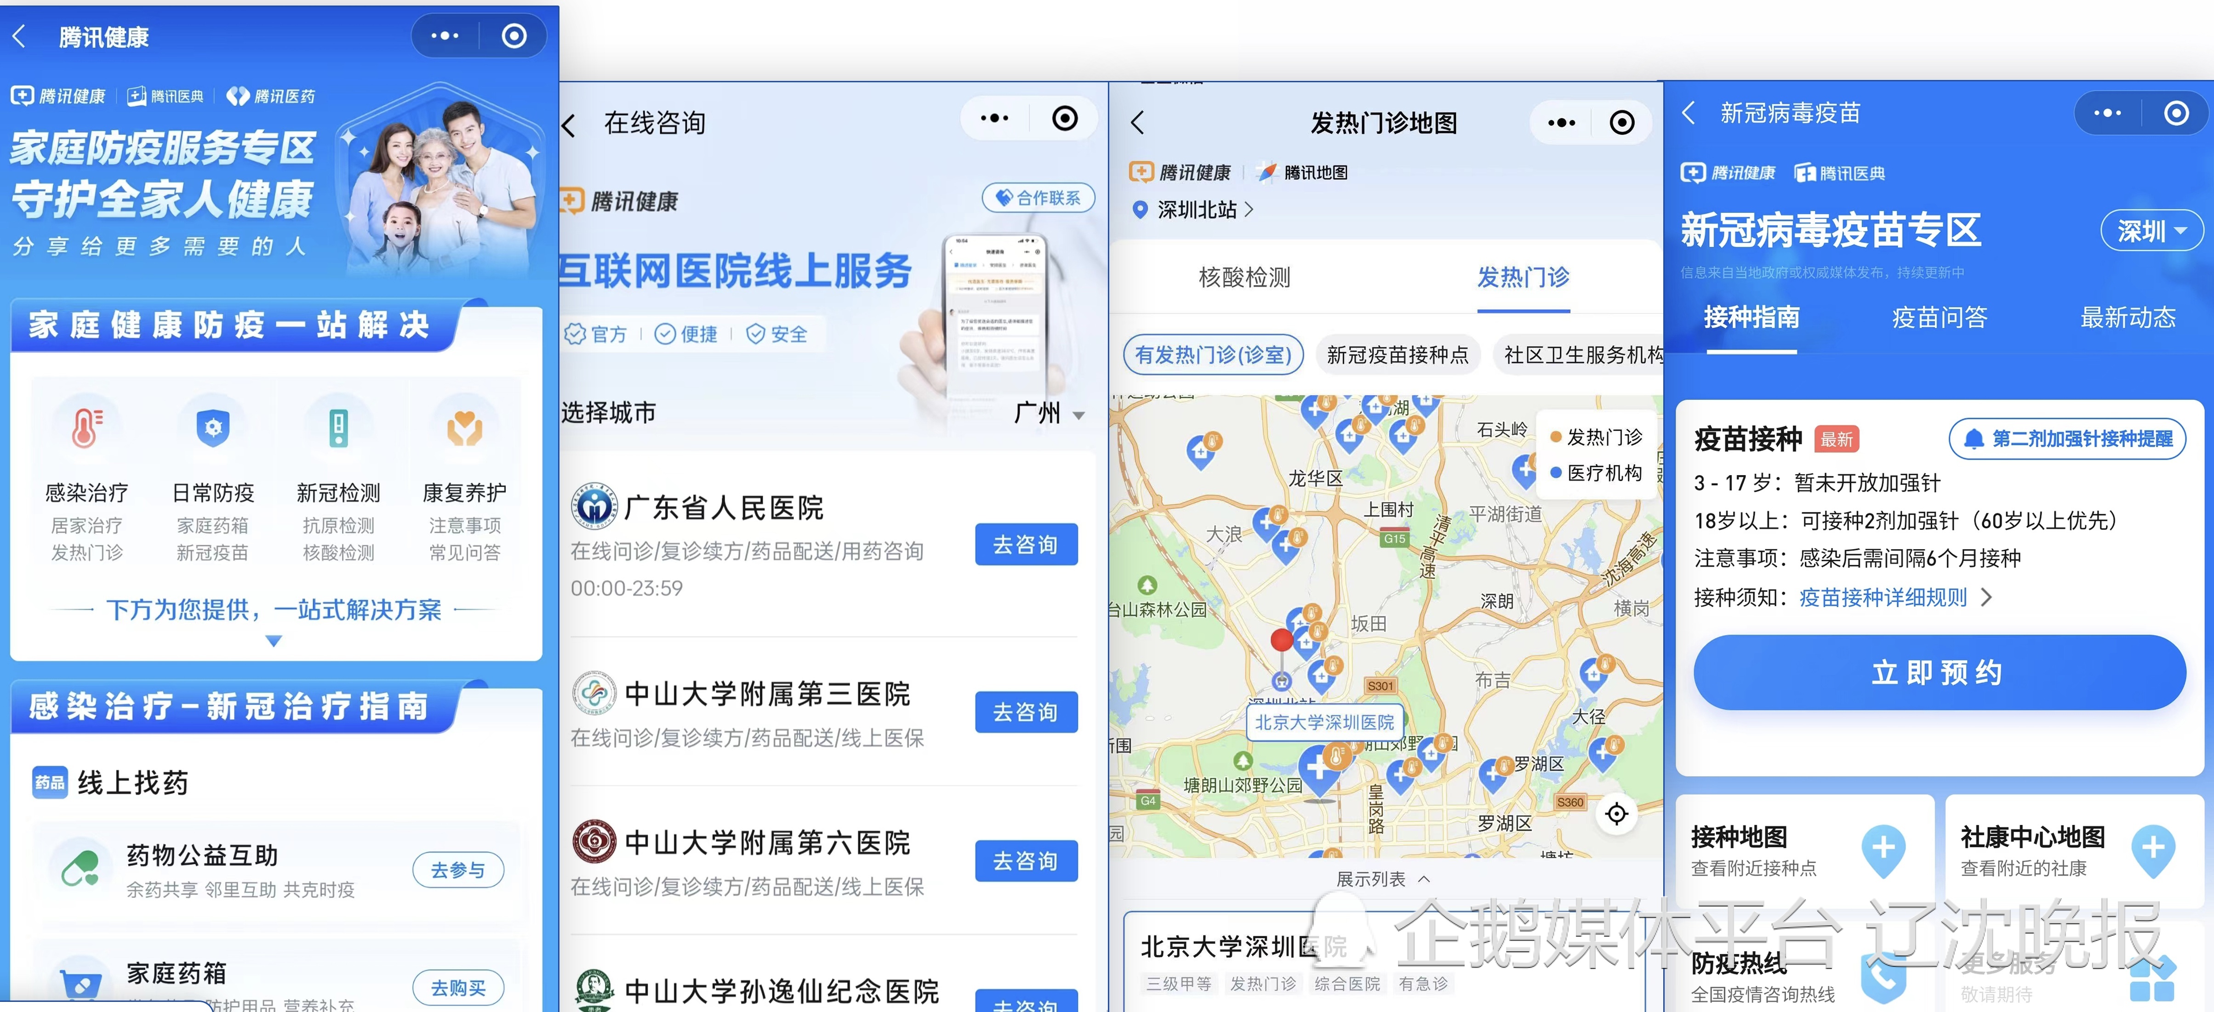The width and height of the screenshot is (2214, 1012).
Task: Open the more-options dots on the 新冠病毒疫苗 screen
Action: [x=2106, y=113]
